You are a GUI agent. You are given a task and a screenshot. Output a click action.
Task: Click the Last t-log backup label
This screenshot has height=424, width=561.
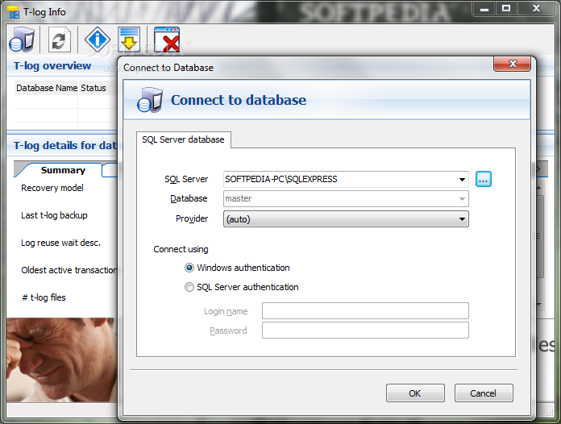pos(54,215)
